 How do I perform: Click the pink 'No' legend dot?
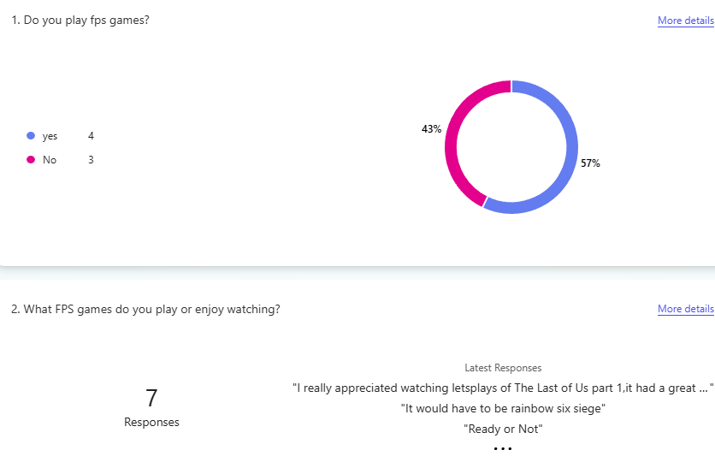31,160
